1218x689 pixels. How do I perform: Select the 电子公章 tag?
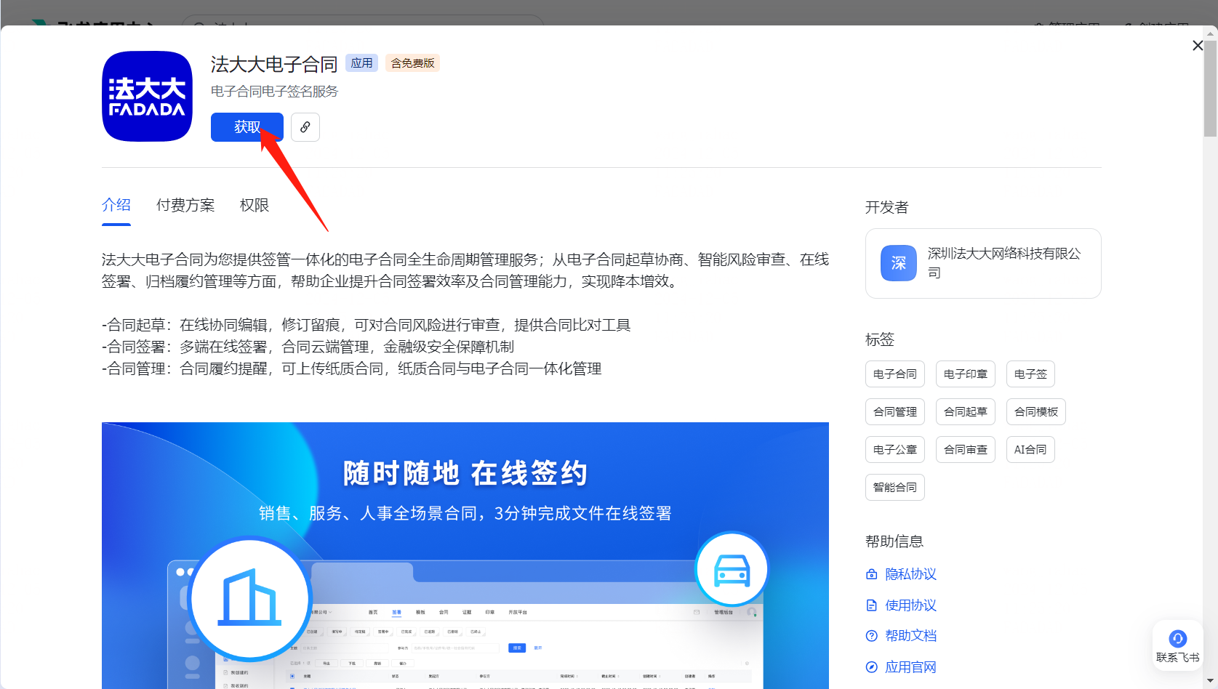coord(895,449)
